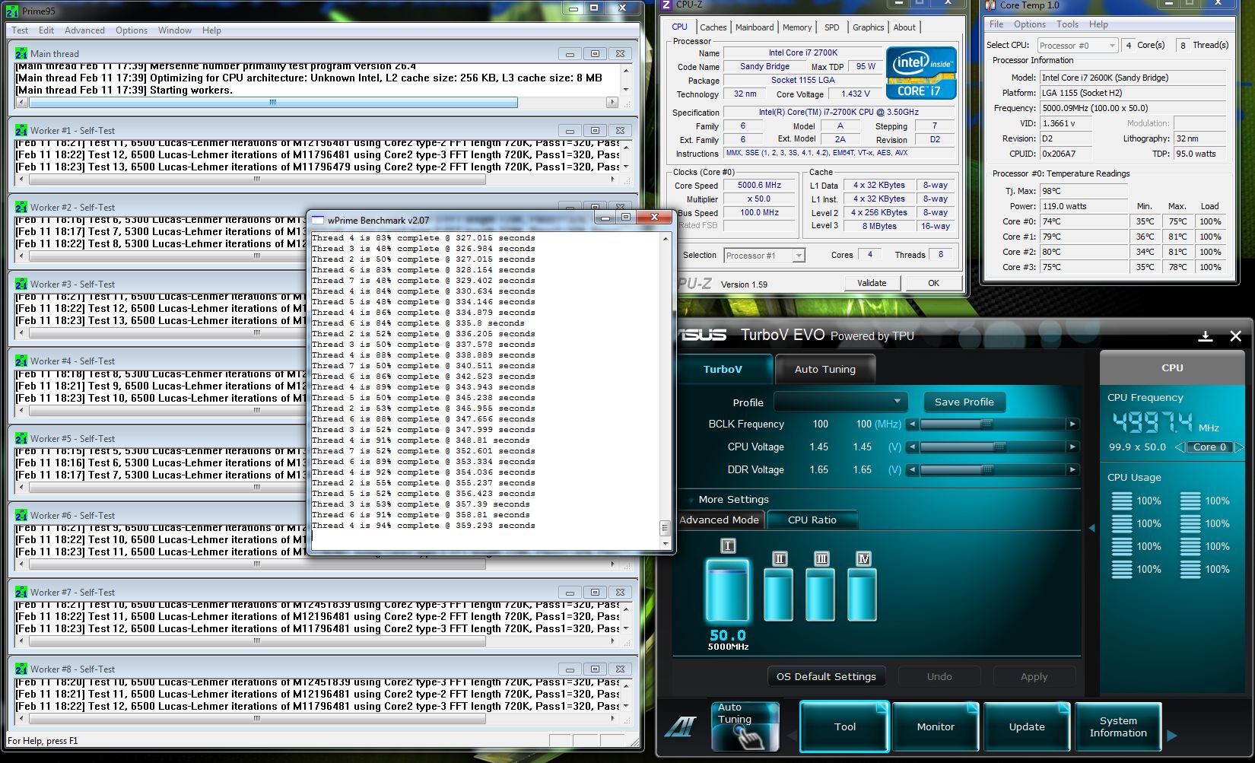The image size is (1255, 763).
Task: Click right arrow next to System Information
Action: click(x=1171, y=735)
